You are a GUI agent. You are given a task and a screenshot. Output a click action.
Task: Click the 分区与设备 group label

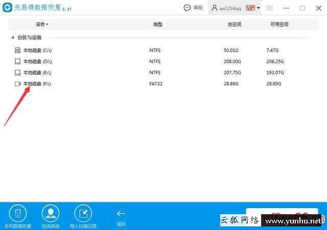click(30, 37)
